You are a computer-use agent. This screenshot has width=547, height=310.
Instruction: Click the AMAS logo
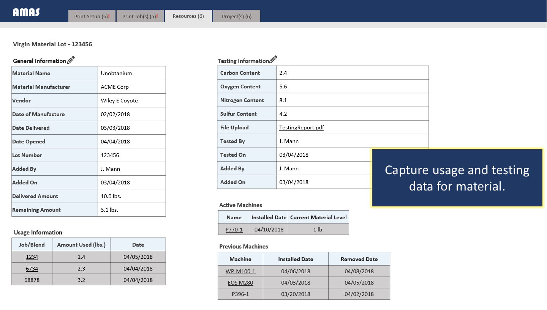[x=26, y=12]
